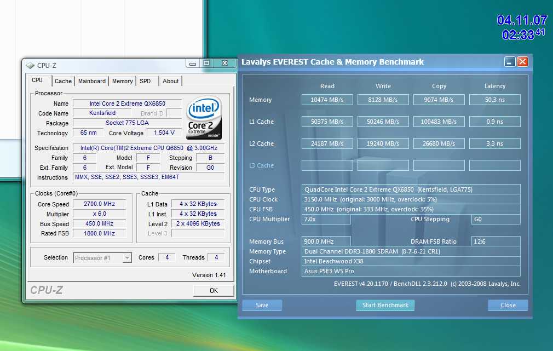Screen dimensions: 553x351
Task: Click the Threads count field
Action: tap(216, 257)
